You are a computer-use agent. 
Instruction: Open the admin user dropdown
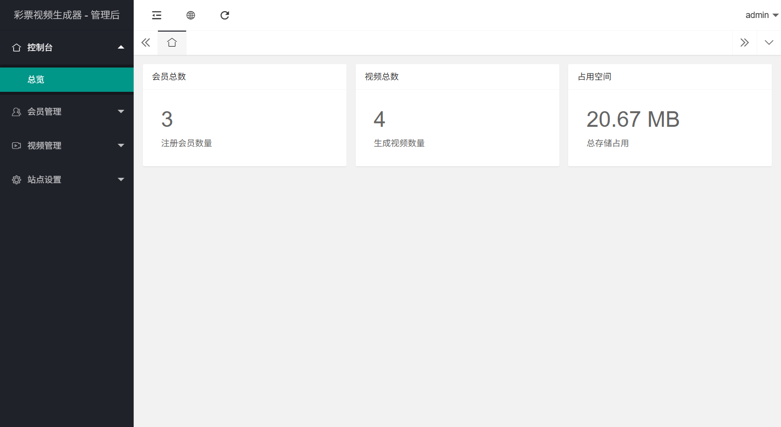[x=762, y=15]
